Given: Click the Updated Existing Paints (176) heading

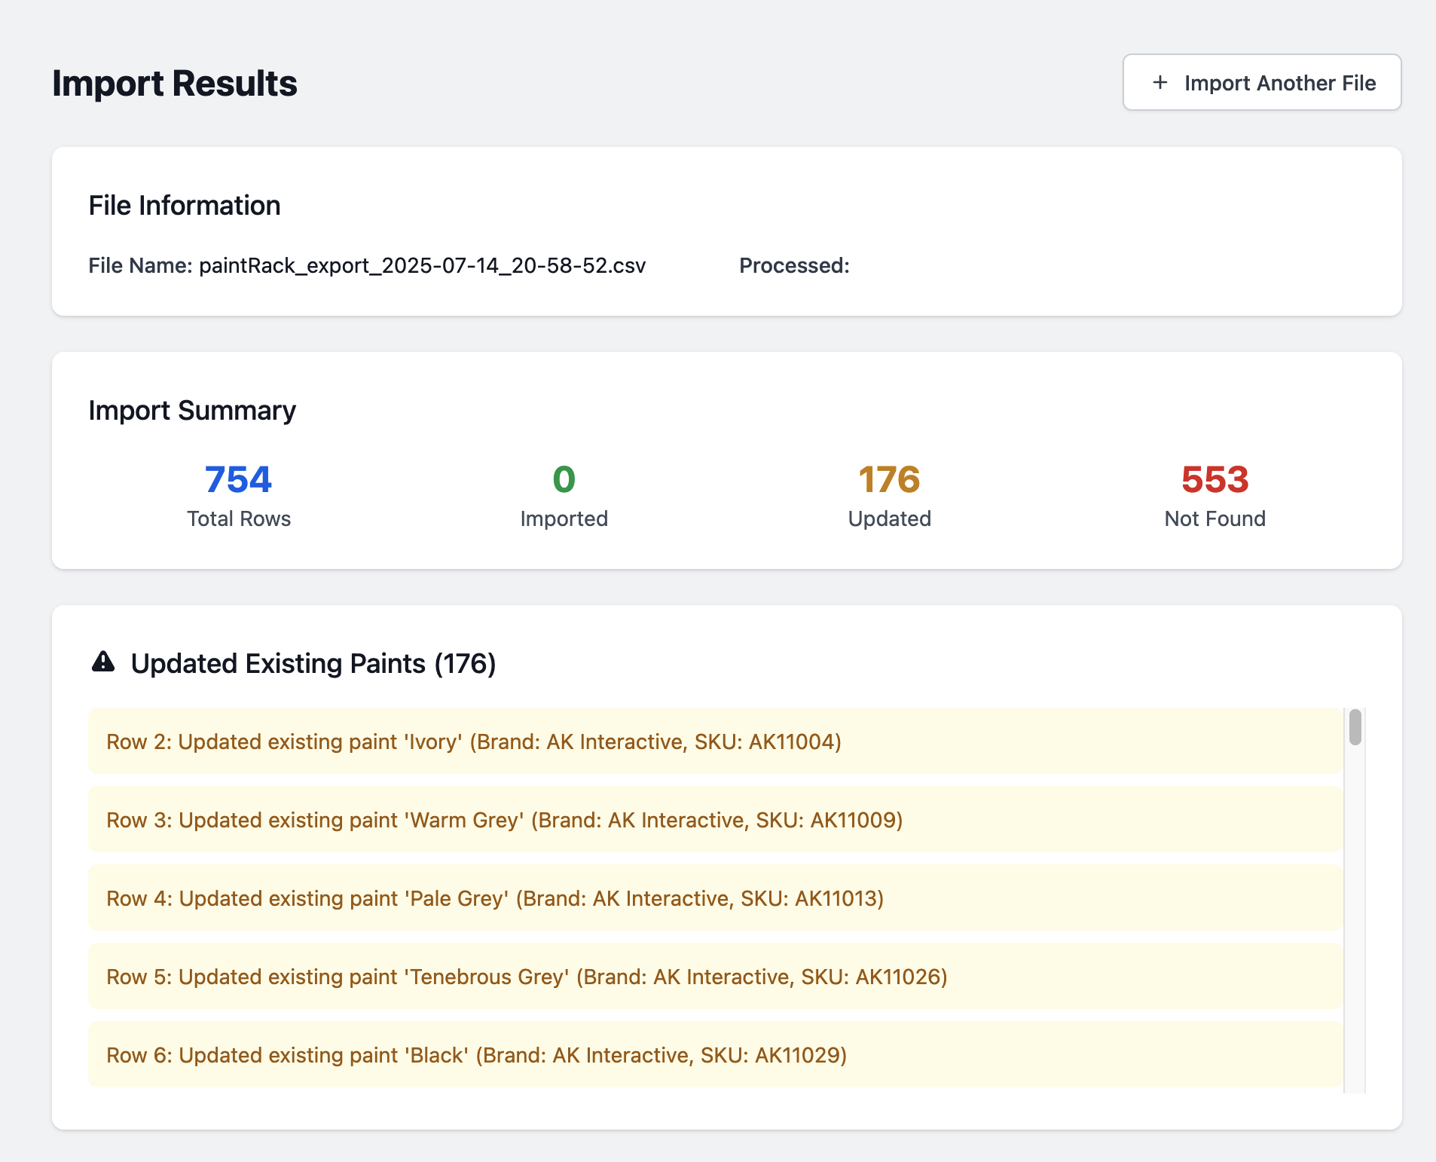Looking at the screenshot, I should 313,664.
